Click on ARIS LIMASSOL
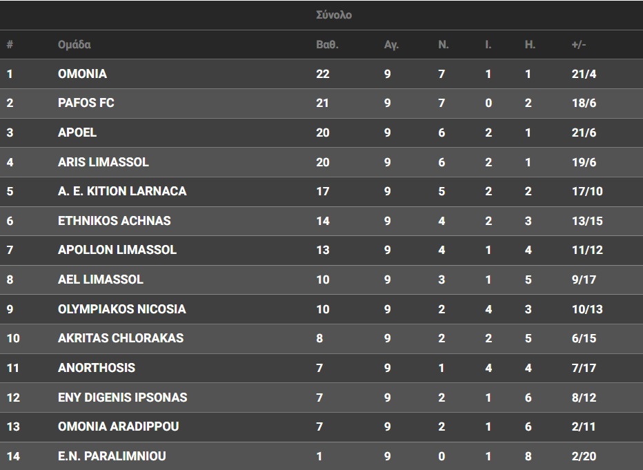Screen dimensions: 643x470 (103, 162)
